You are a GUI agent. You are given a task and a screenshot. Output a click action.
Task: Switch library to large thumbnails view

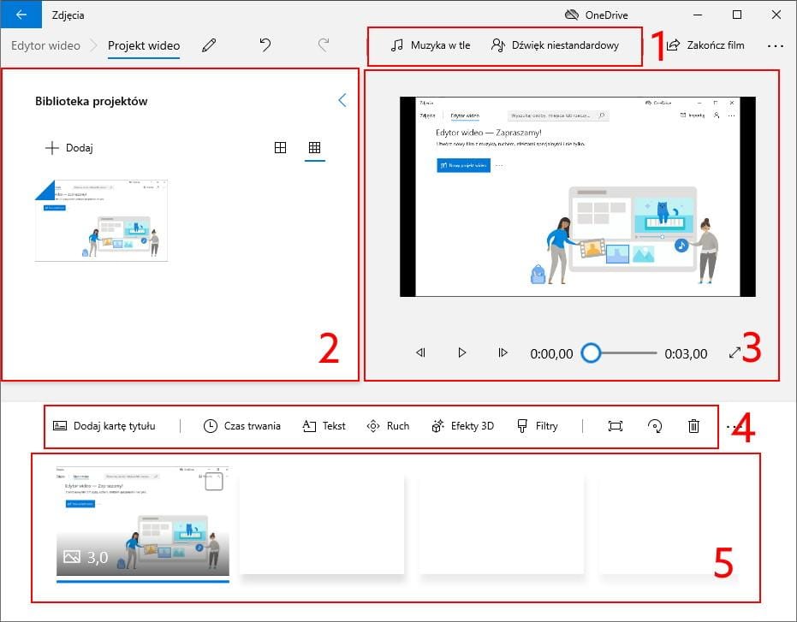pyautogui.click(x=280, y=148)
